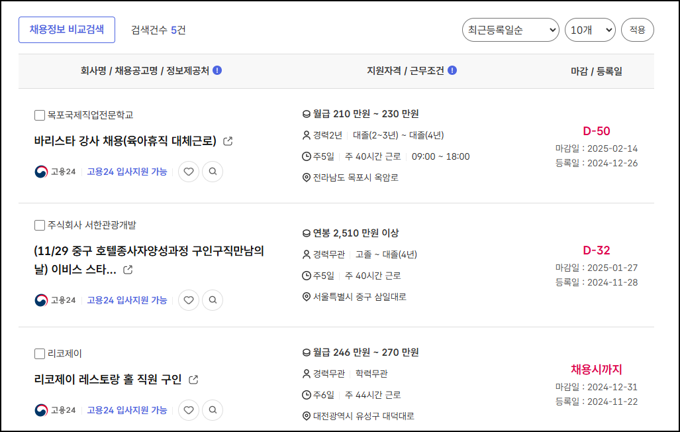680x432 pixels.
Task: Favorite the 바리스타 강사 listing via heart icon
Action: [189, 171]
